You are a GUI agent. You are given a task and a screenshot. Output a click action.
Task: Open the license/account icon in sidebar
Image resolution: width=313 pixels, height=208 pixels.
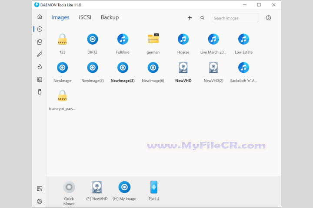(x=40, y=188)
